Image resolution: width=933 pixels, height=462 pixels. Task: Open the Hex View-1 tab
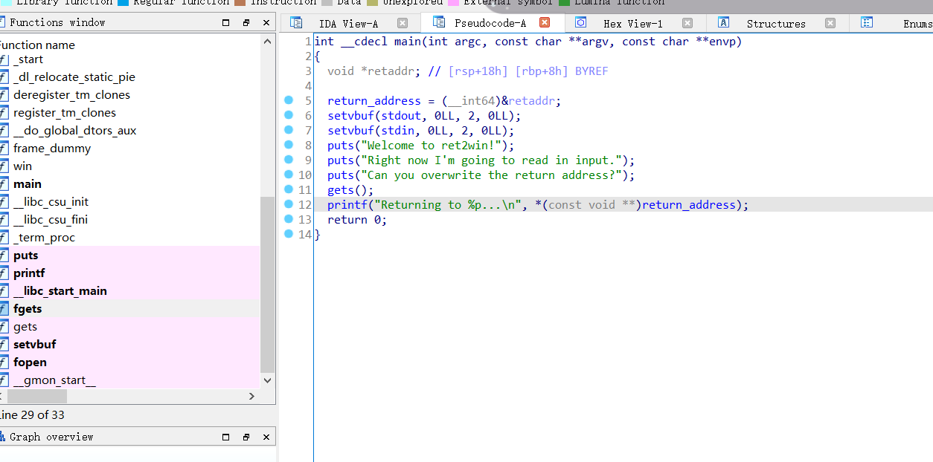point(633,23)
